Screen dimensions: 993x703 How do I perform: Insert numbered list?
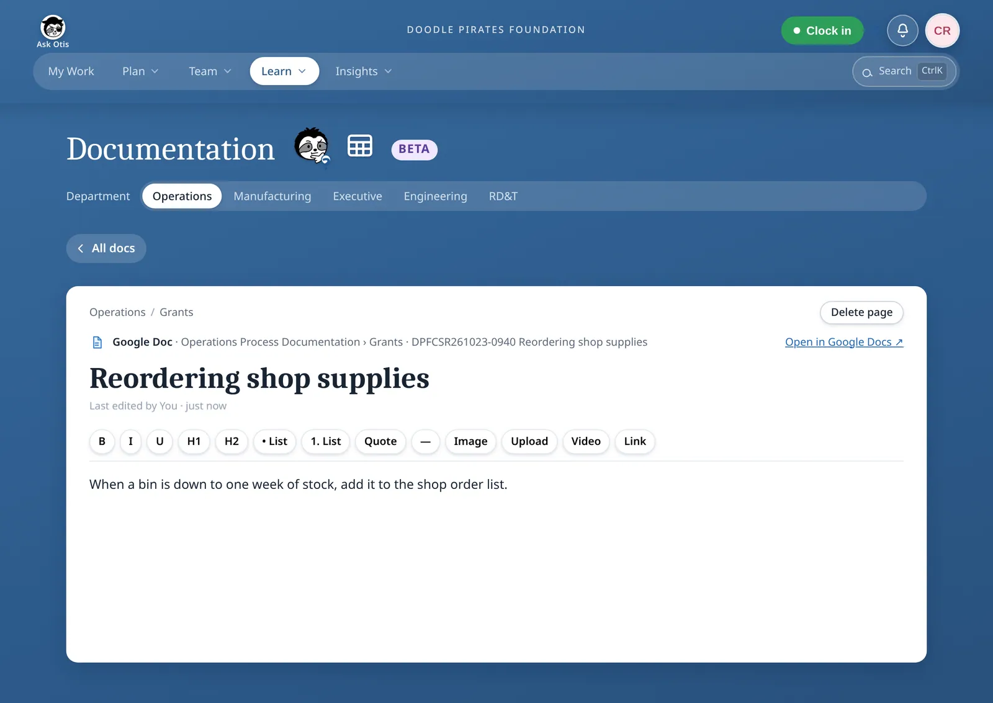[326, 441]
